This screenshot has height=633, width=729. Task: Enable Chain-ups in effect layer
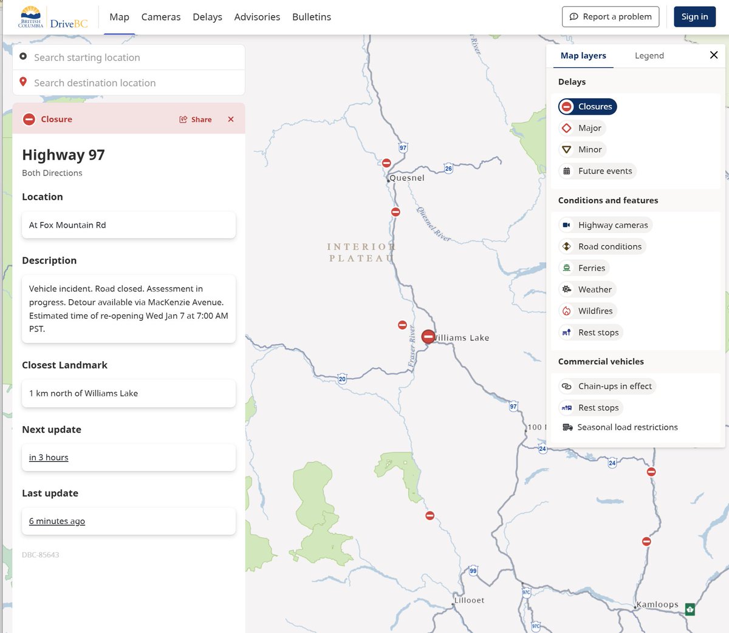coord(607,386)
